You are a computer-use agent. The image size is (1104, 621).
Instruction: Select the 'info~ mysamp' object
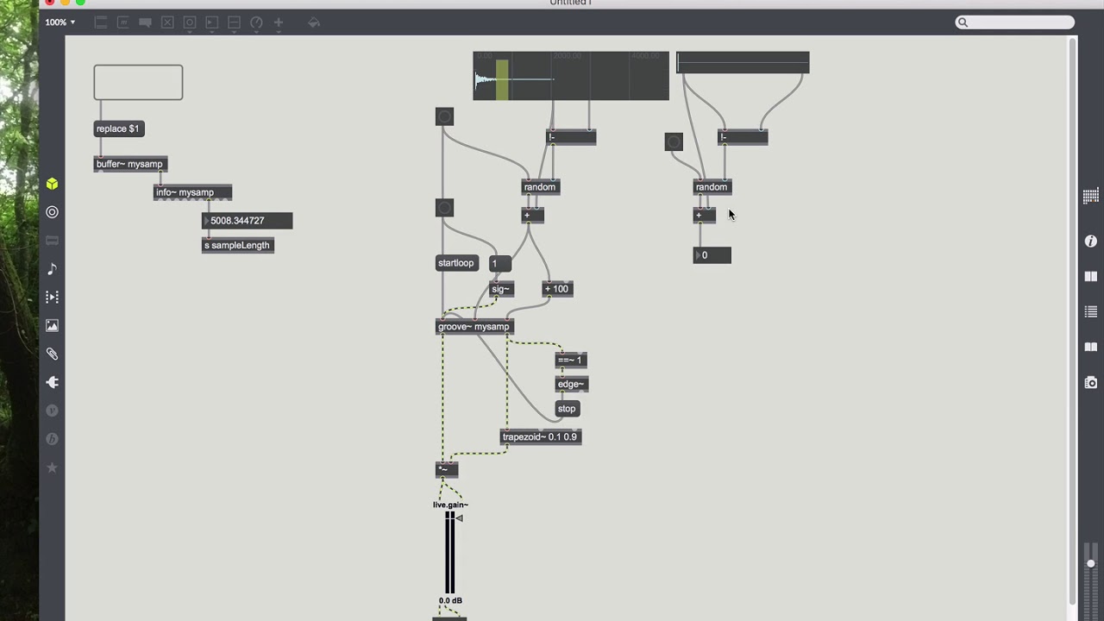(192, 192)
